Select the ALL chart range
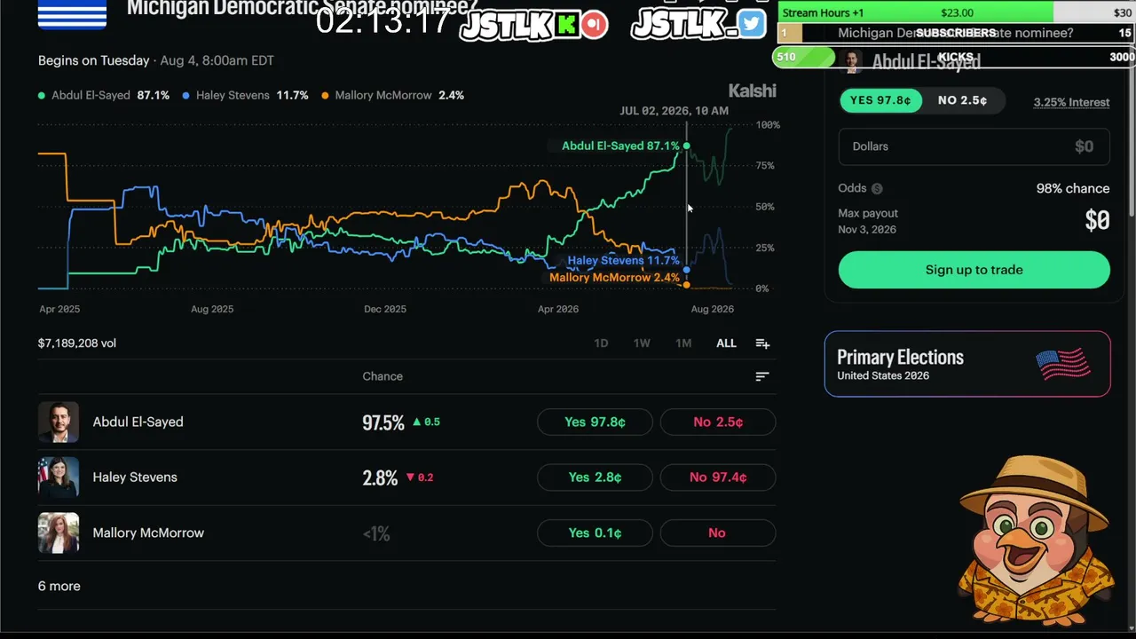1136x639 pixels. coord(726,343)
